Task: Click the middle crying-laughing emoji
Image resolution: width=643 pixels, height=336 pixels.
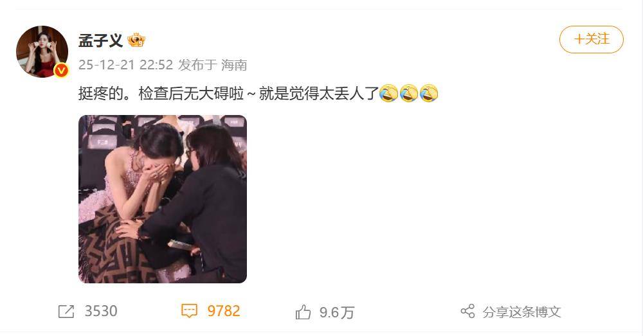Action: pos(409,93)
